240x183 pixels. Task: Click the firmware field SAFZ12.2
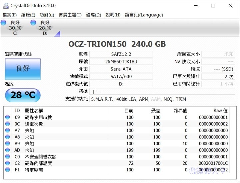click(121, 54)
